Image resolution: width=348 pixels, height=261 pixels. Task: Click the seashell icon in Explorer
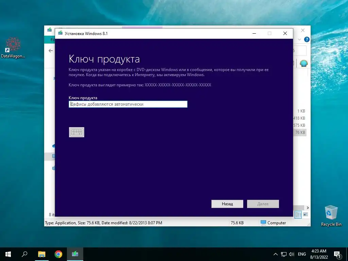(x=303, y=64)
